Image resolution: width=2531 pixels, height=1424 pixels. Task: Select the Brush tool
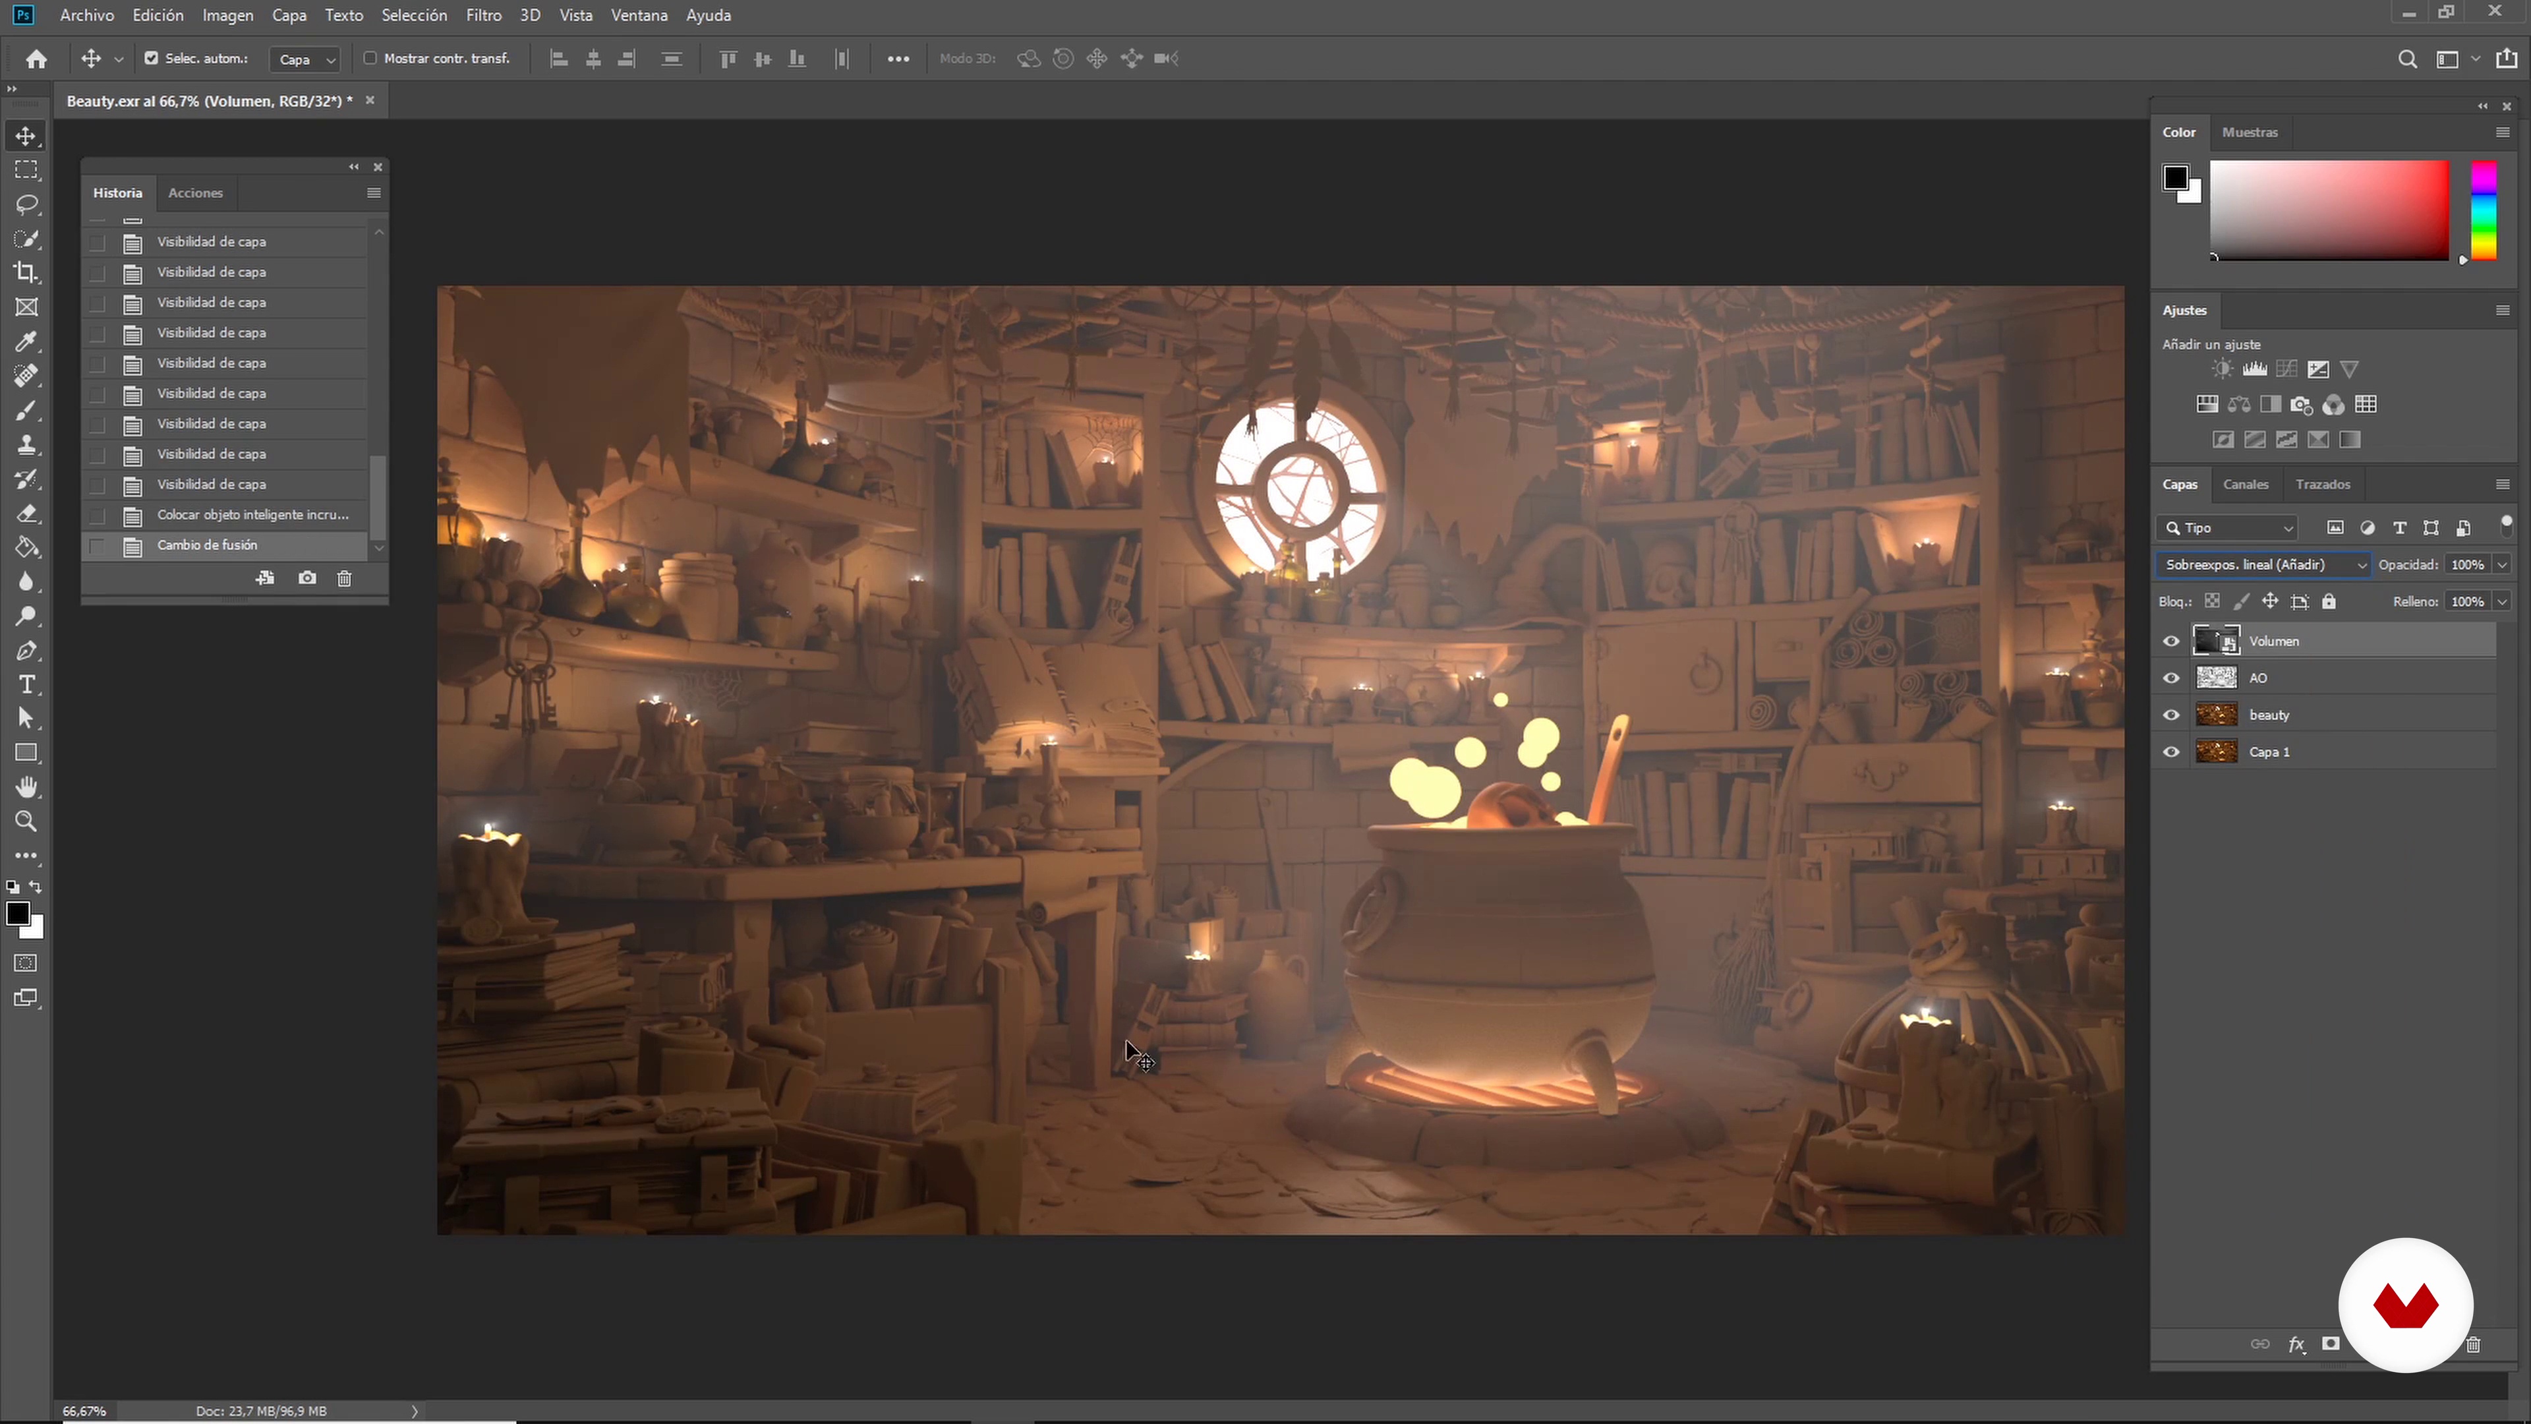pyautogui.click(x=26, y=410)
